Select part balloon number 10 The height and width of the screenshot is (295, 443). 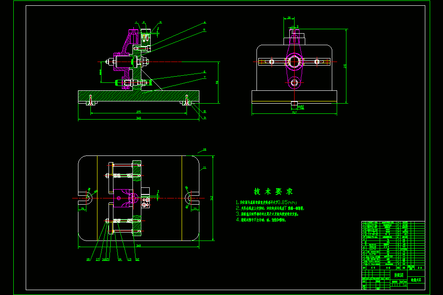pos(205,149)
